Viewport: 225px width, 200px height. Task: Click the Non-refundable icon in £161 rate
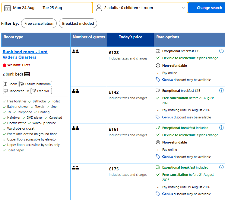pyautogui.click(x=158, y=142)
